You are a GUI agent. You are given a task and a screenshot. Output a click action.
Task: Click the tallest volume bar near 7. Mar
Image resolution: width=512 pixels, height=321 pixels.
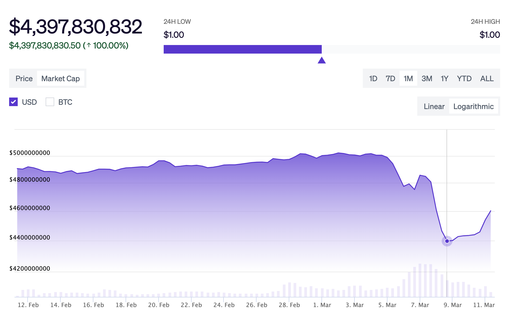pos(420,280)
